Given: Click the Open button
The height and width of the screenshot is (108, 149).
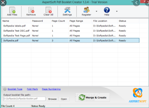Looking at the screenshot, I should 64,99.
